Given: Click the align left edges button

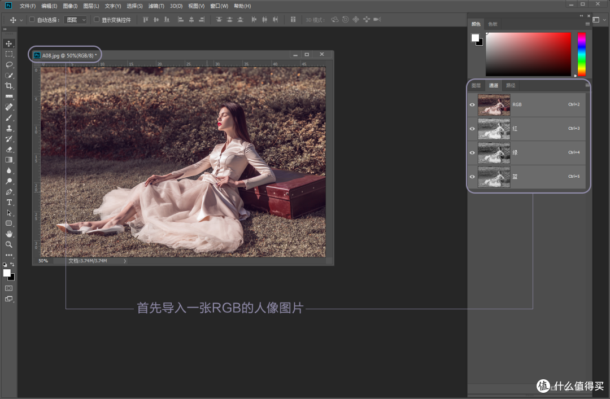Looking at the screenshot, I should click(180, 19).
